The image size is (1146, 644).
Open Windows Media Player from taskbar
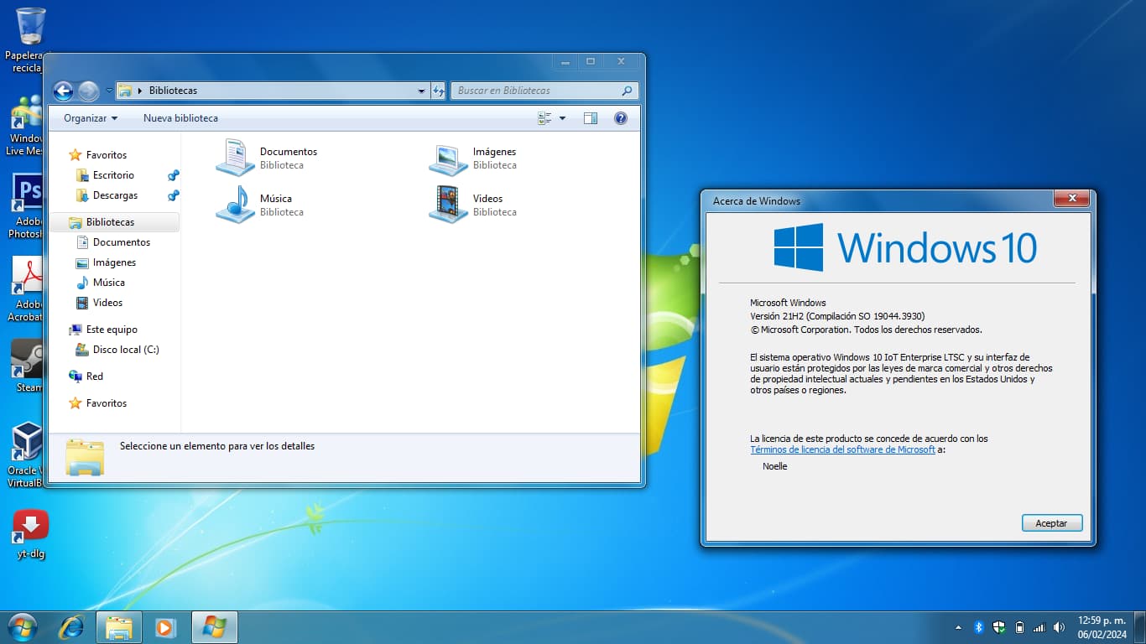tap(165, 627)
